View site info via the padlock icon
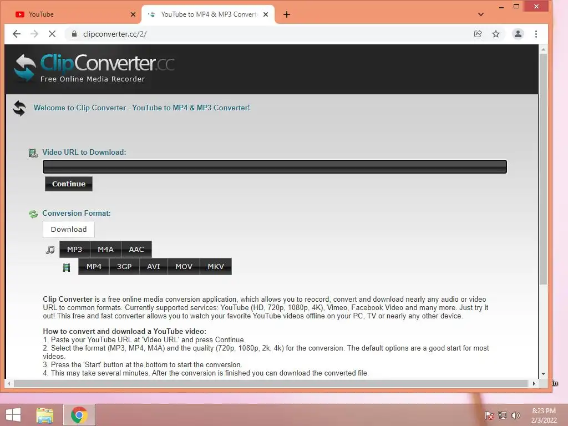 [74, 34]
